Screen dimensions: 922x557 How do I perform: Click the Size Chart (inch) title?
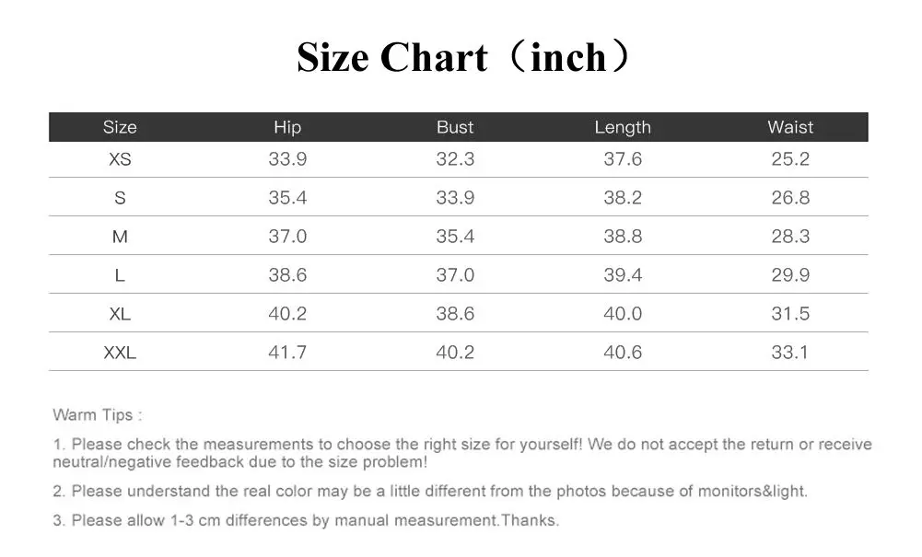tap(464, 57)
